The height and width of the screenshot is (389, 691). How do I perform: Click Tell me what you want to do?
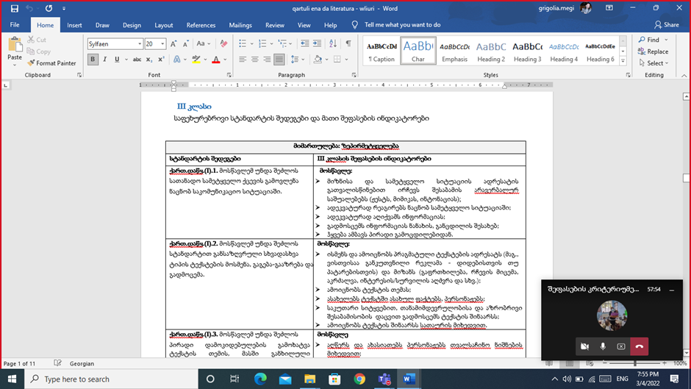(x=402, y=25)
